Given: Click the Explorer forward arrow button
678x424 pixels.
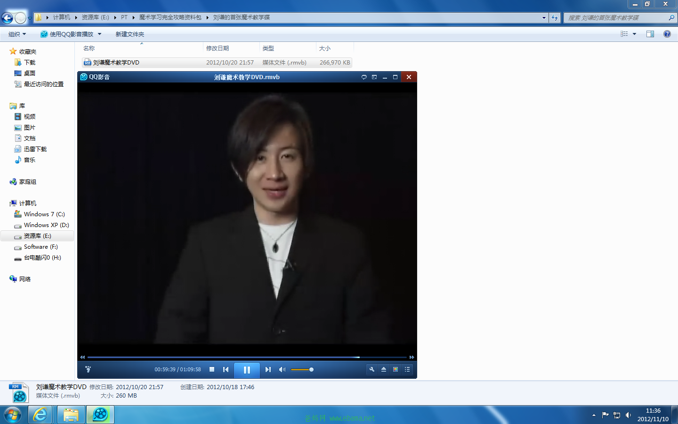Looking at the screenshot, I should pos(20,18).
